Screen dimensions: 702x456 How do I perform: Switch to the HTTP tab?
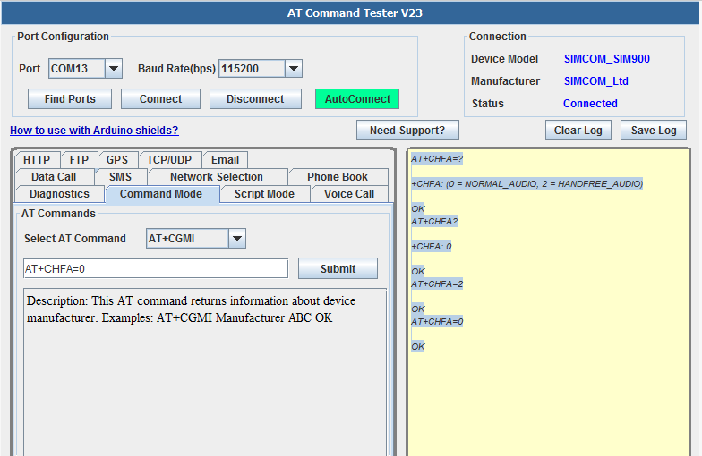(37, 160)
